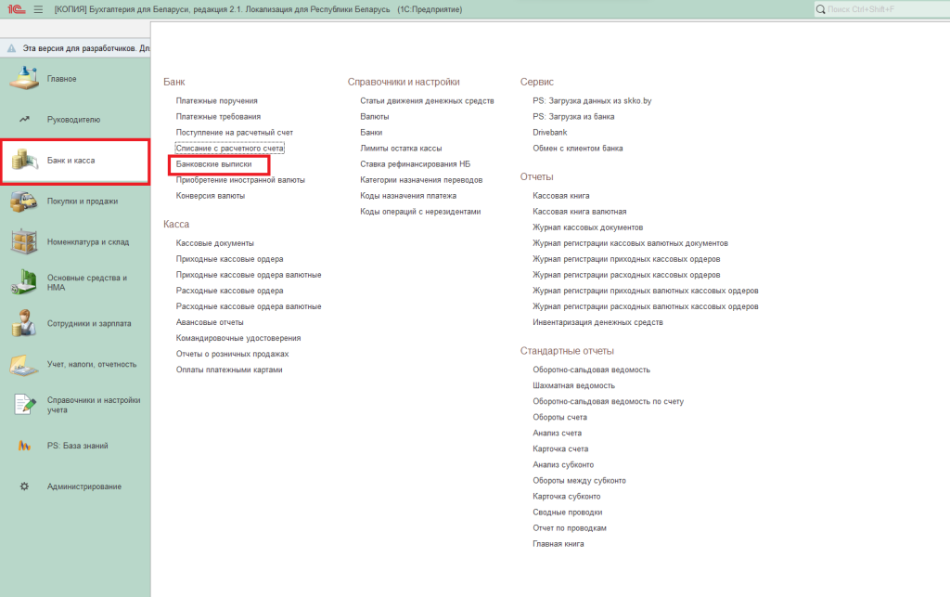Open Банковские выписки link
The image size is (950, 597).
pos(213,163)
